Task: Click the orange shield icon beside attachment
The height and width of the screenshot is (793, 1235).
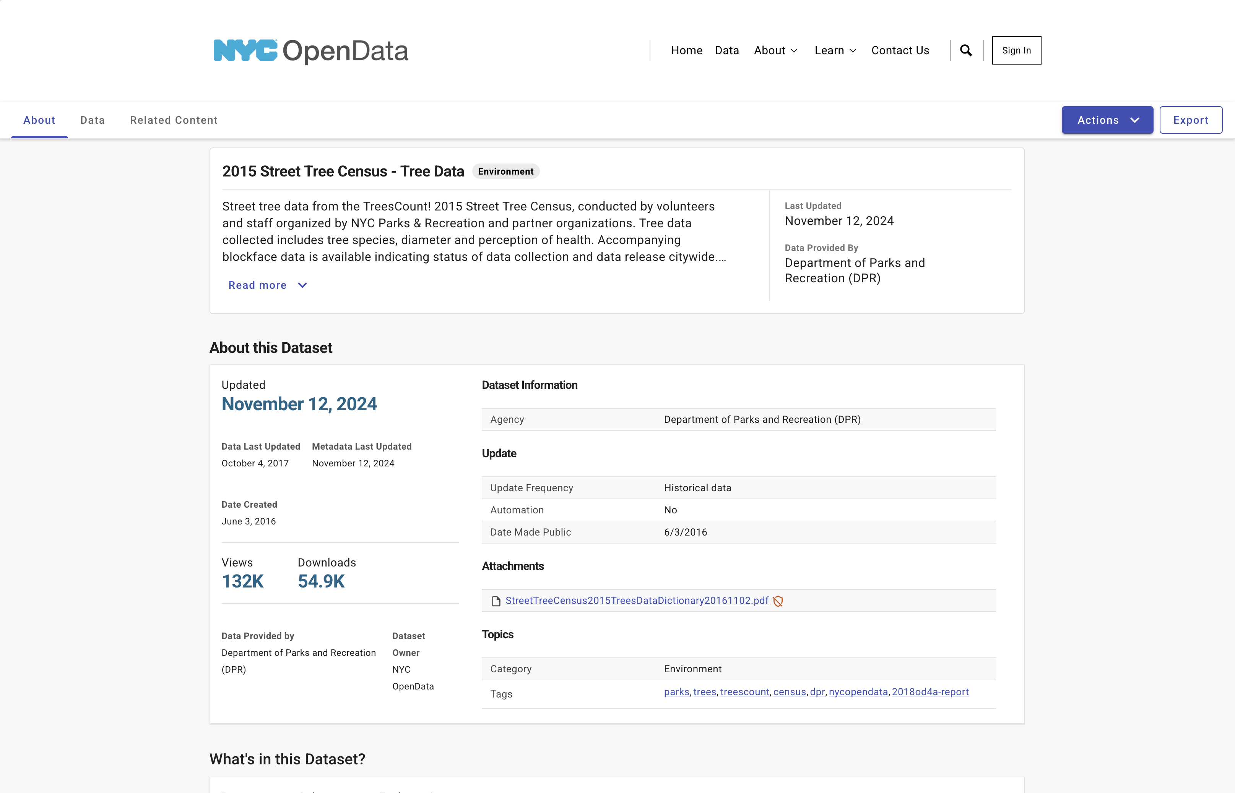Action: click(x=778, y=601)
